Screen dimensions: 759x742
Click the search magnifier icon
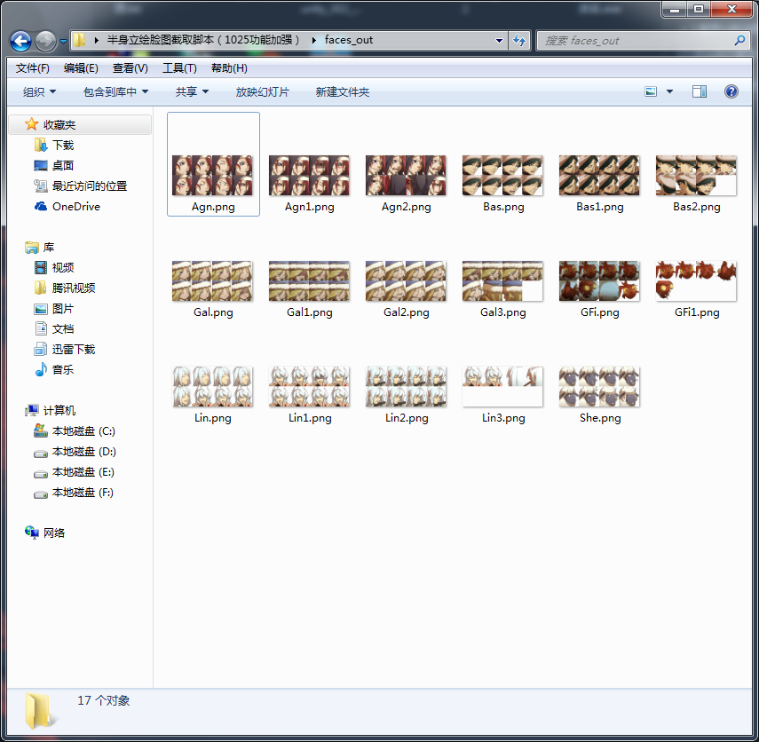pos(739,41)
